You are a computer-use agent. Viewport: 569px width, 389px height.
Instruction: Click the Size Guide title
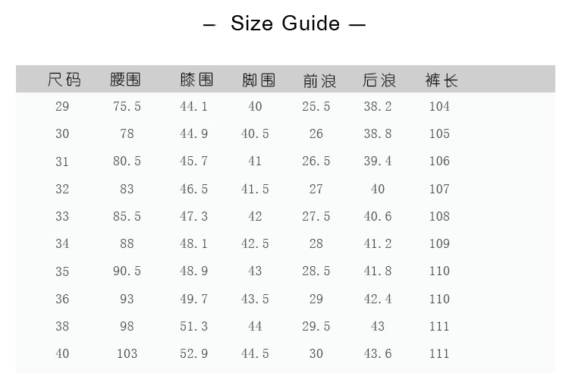click(284, 24)
